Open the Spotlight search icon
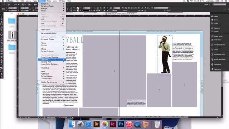229x129 pixels. coord(222,1)
